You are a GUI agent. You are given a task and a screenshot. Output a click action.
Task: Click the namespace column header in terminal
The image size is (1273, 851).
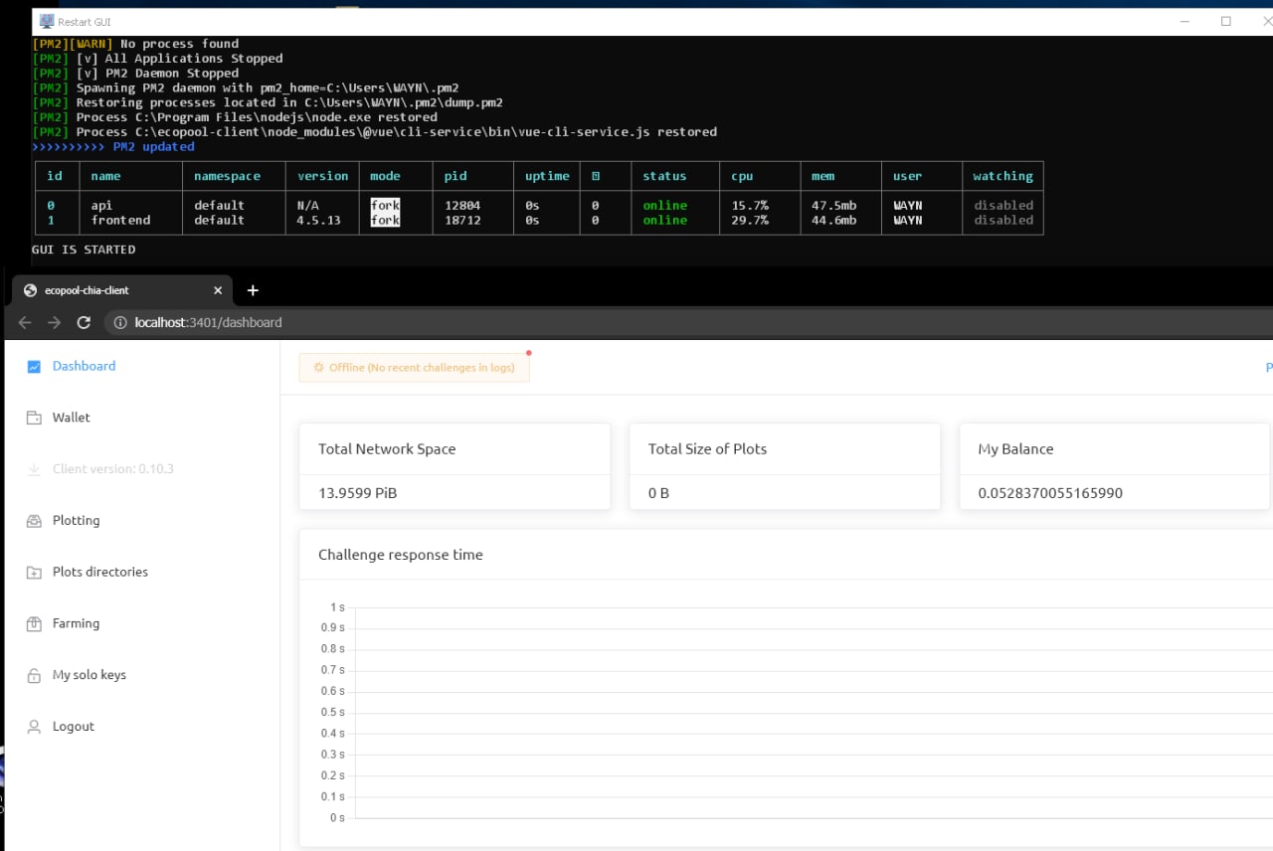coord(227,176)
